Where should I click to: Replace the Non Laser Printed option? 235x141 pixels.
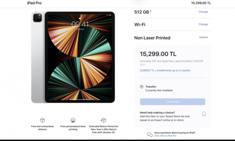pyautogui.click(x=203, y=37)
